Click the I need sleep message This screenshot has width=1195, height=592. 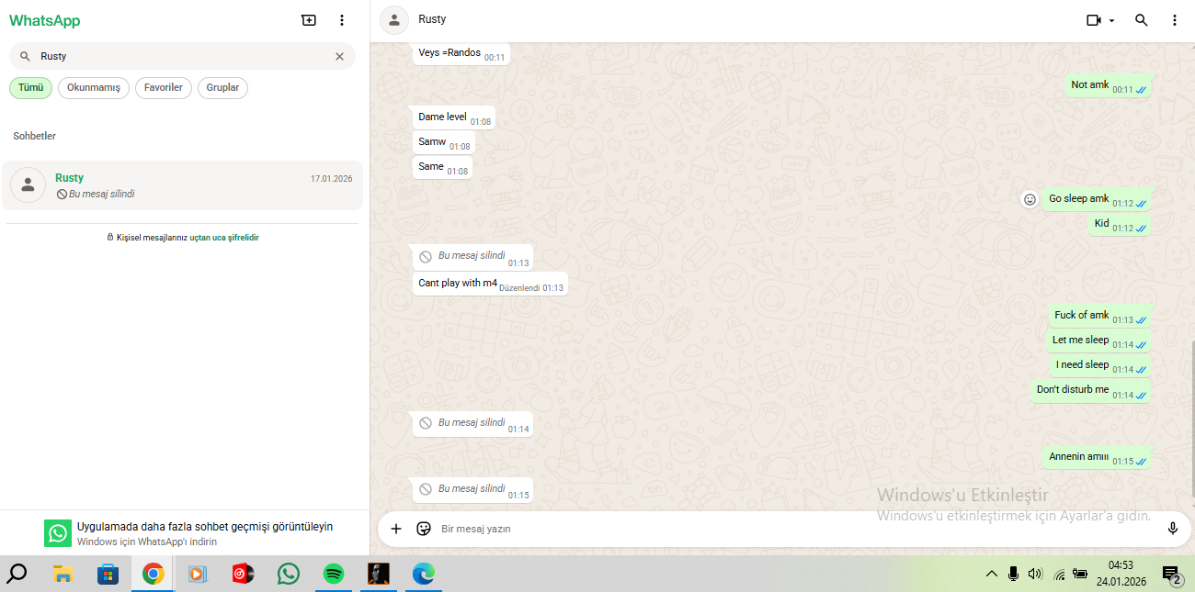[x=1102, y=365]
